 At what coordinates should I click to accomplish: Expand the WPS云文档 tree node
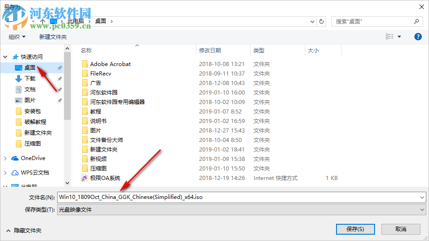[5, 173]
